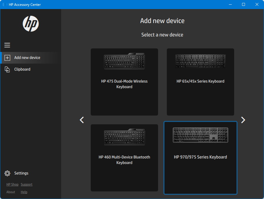Open the hamburger navigation menu
The image size is (264, 199).
tap(7, 45)
